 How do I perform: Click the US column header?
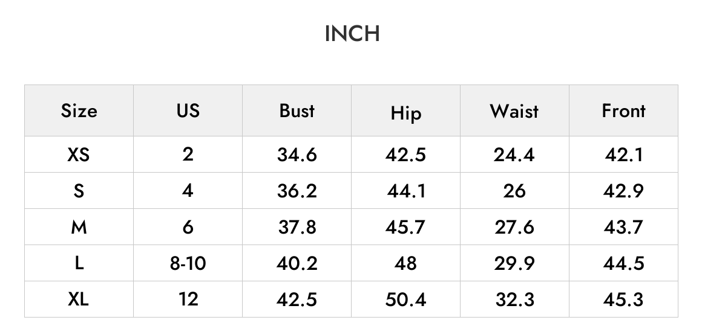[188, 110]
